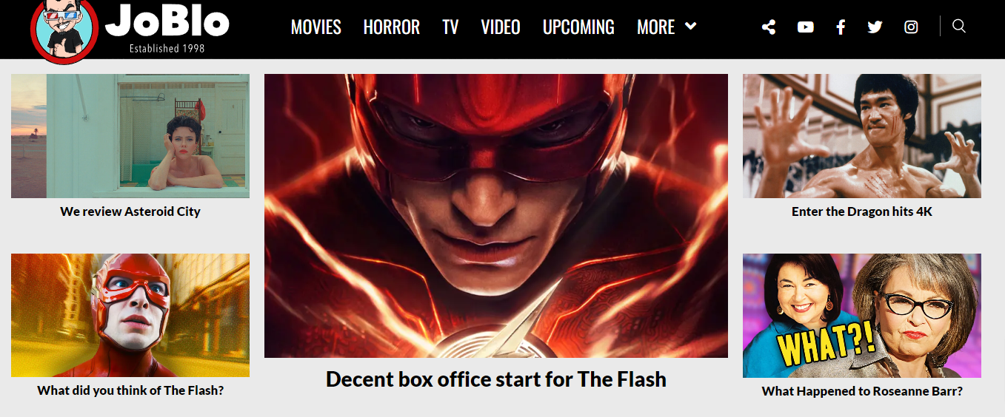Viewport: 1005px width, 417px height.
Task: Open the VIDEO section
Action: 501,27
